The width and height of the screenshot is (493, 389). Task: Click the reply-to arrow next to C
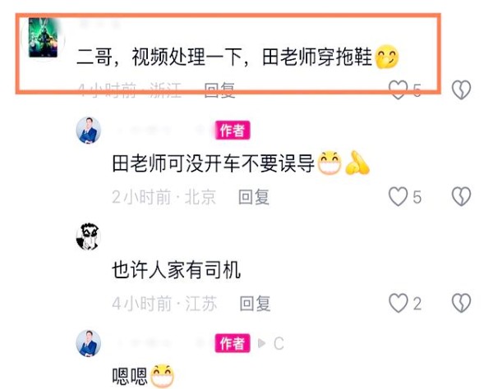[x=261, y=344]
